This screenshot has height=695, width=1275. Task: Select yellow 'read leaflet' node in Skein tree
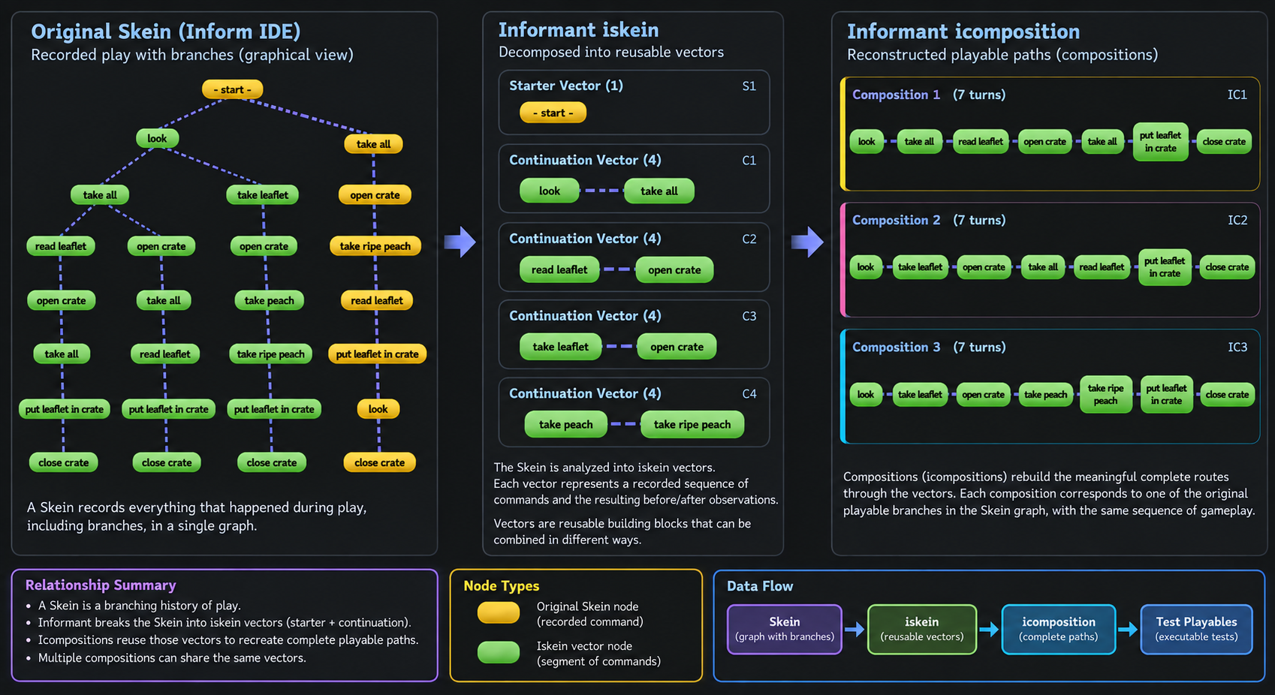tap(376, 300)
